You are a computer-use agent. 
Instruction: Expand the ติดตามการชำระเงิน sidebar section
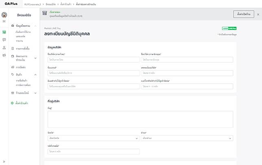[x=36, y=58]
